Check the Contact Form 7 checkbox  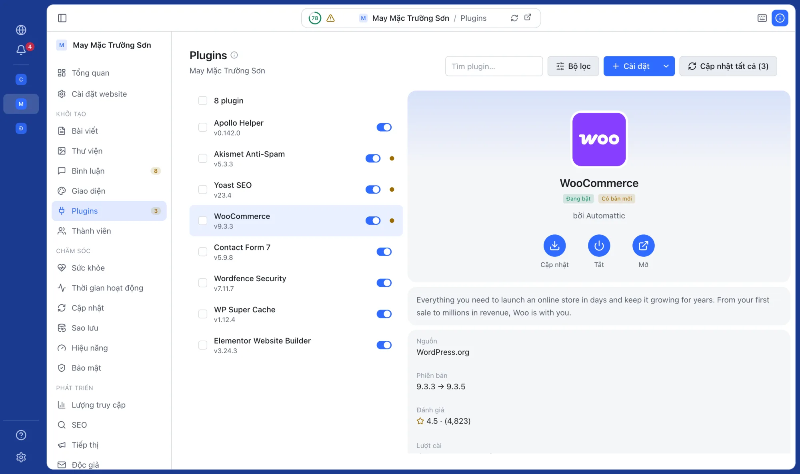click(203, 252)
